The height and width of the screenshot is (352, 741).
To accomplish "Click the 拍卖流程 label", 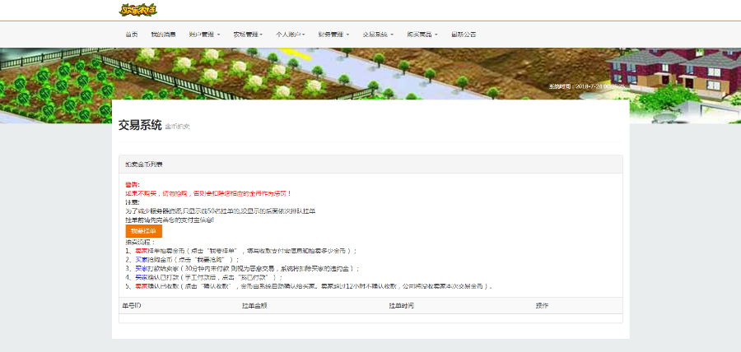I will (x=140, y=242).
